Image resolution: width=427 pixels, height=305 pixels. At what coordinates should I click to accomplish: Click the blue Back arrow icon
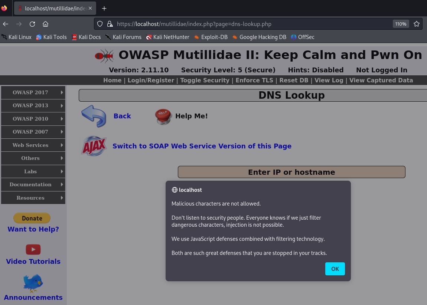pos(94,116)
